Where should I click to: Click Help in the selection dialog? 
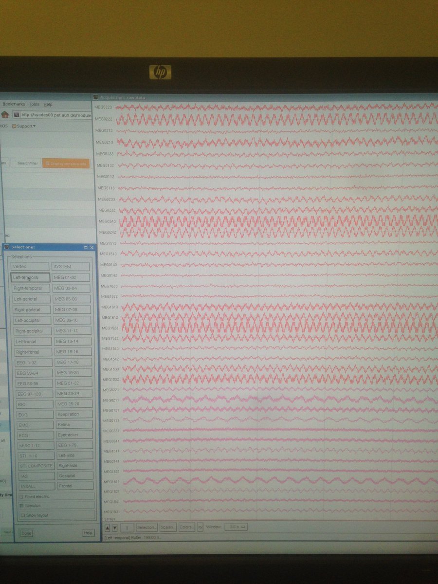(88, 533)
